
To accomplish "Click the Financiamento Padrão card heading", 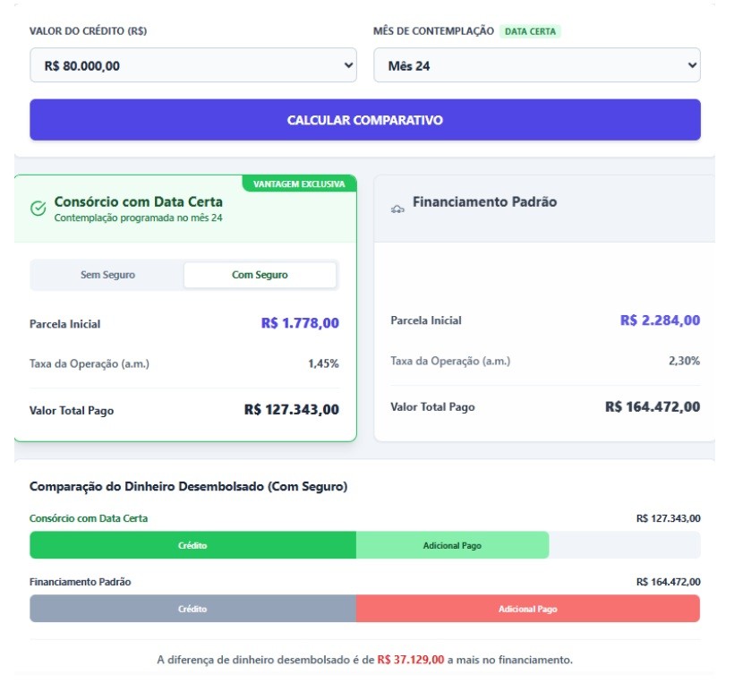I will [484, 201].
